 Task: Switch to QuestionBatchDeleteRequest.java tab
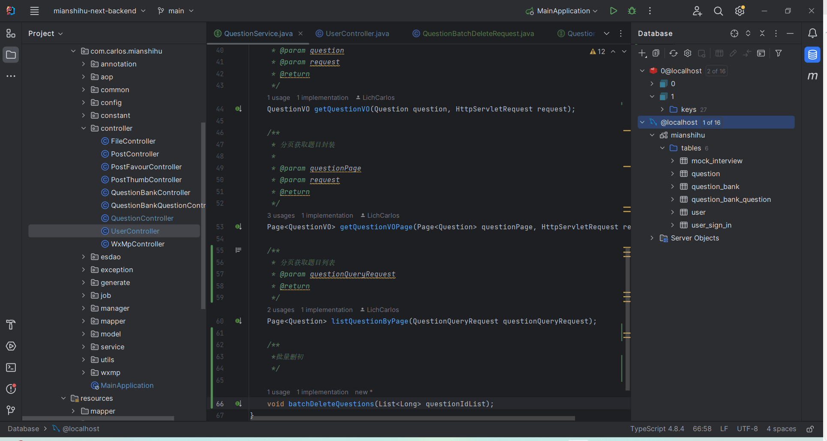tap(478, 33)
